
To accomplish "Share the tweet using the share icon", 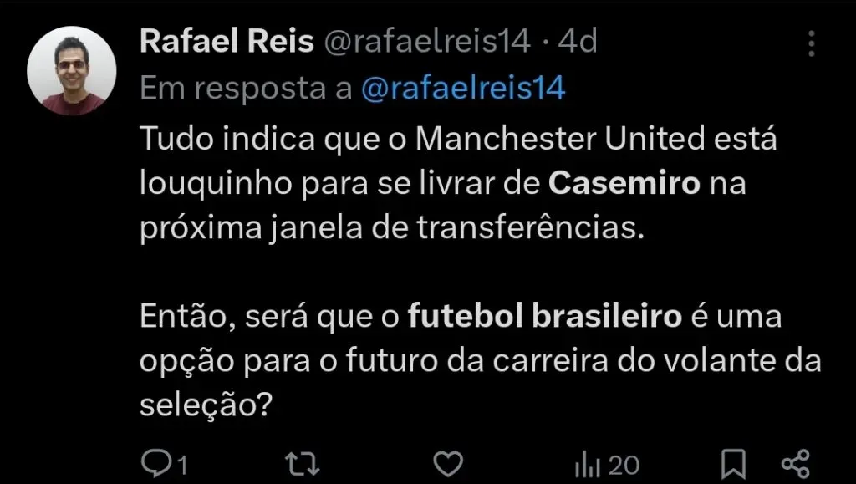I will click(794, 462).
